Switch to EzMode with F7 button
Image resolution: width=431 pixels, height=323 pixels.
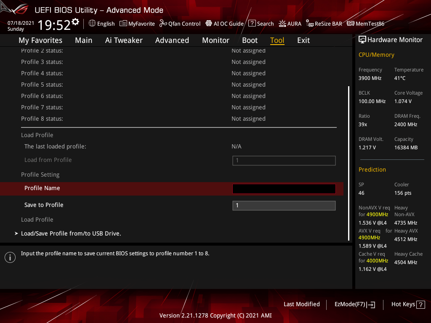pos(354,304)
